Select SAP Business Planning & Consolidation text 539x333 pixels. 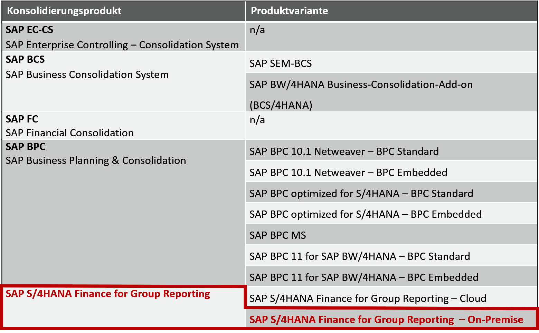tap(96, 160)
